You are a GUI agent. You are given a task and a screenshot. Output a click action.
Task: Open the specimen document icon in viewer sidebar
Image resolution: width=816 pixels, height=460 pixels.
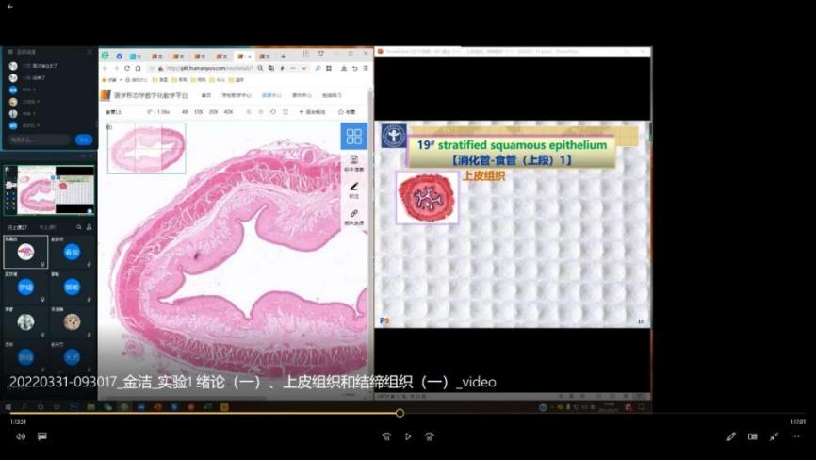tap(354, 162)
